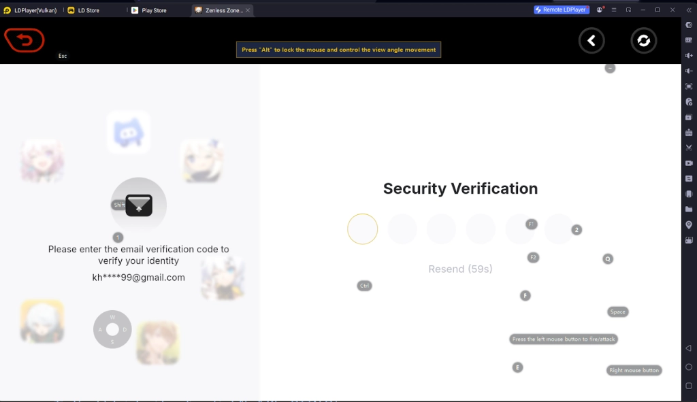The image size is (697, 402).
Task: Open multi-instance sync icon in sidebar
Action: 689,117
